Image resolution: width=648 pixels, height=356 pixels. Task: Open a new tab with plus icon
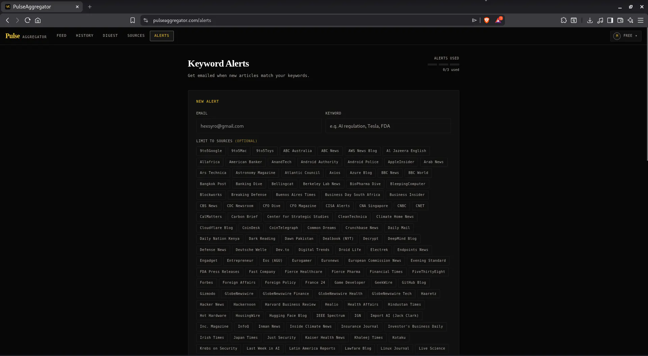click(x=90, y=7)
